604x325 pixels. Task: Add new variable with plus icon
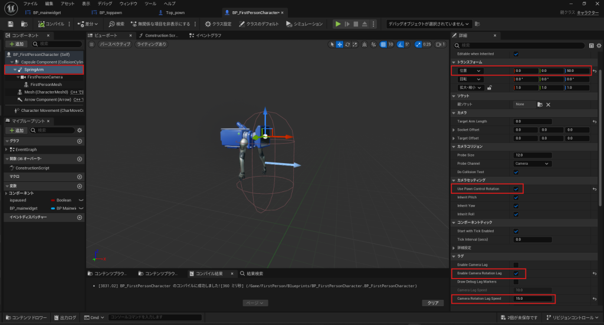click(x=80, y=187)
